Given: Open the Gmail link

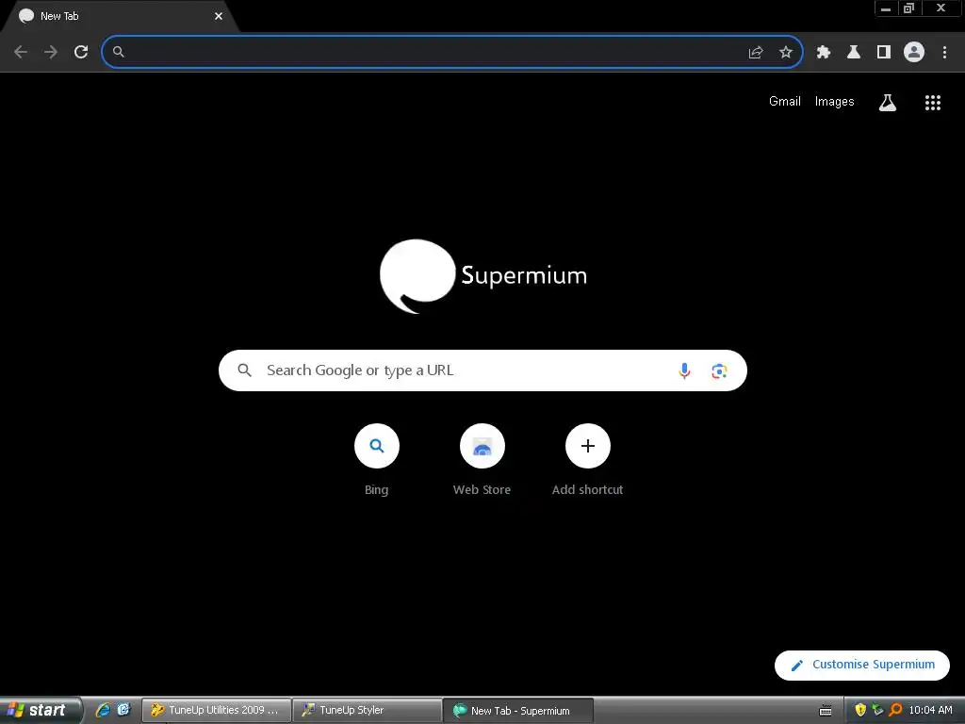Looking at the screenshot, I should [x=785, y=102].
